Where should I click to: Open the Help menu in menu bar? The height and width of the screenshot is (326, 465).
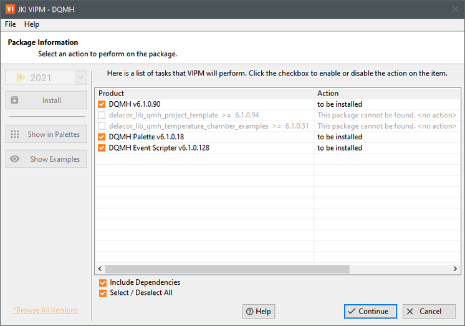[x=32, y=24]
